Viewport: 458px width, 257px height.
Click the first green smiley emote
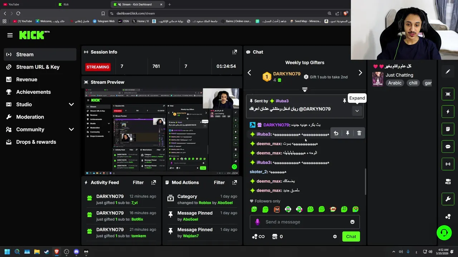pos(254,209)
